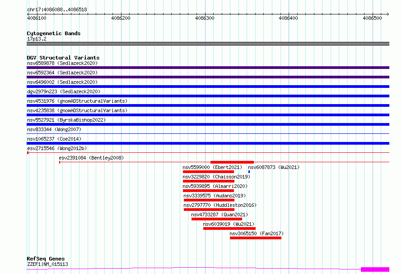Click the 4086100 ruler position label
The height and width of the screenshot is (274, 402).
click(x=37, y=18)
